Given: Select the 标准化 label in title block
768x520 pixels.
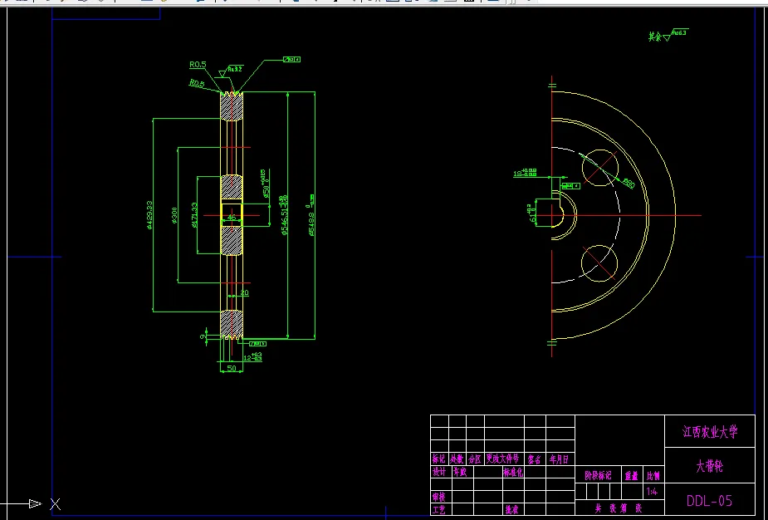Looking at the screenshot, I should coord(513,472).
